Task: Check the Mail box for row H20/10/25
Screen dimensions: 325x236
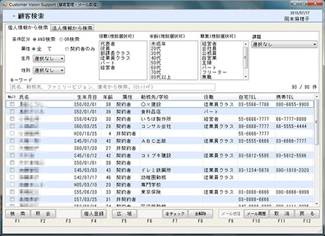Action: [x=12, y=133]
